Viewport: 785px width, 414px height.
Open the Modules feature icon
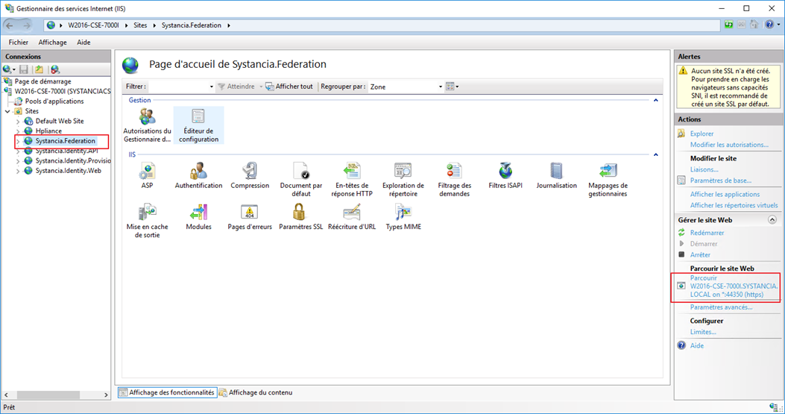198,213
